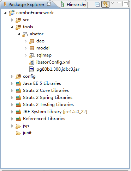This screenshot has width=131, height=171.
Task: Click the JRE System Library icon
Action: [x=18, y=112]
